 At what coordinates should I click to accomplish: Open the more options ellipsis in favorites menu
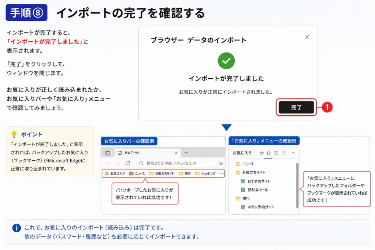click(293, 153)
